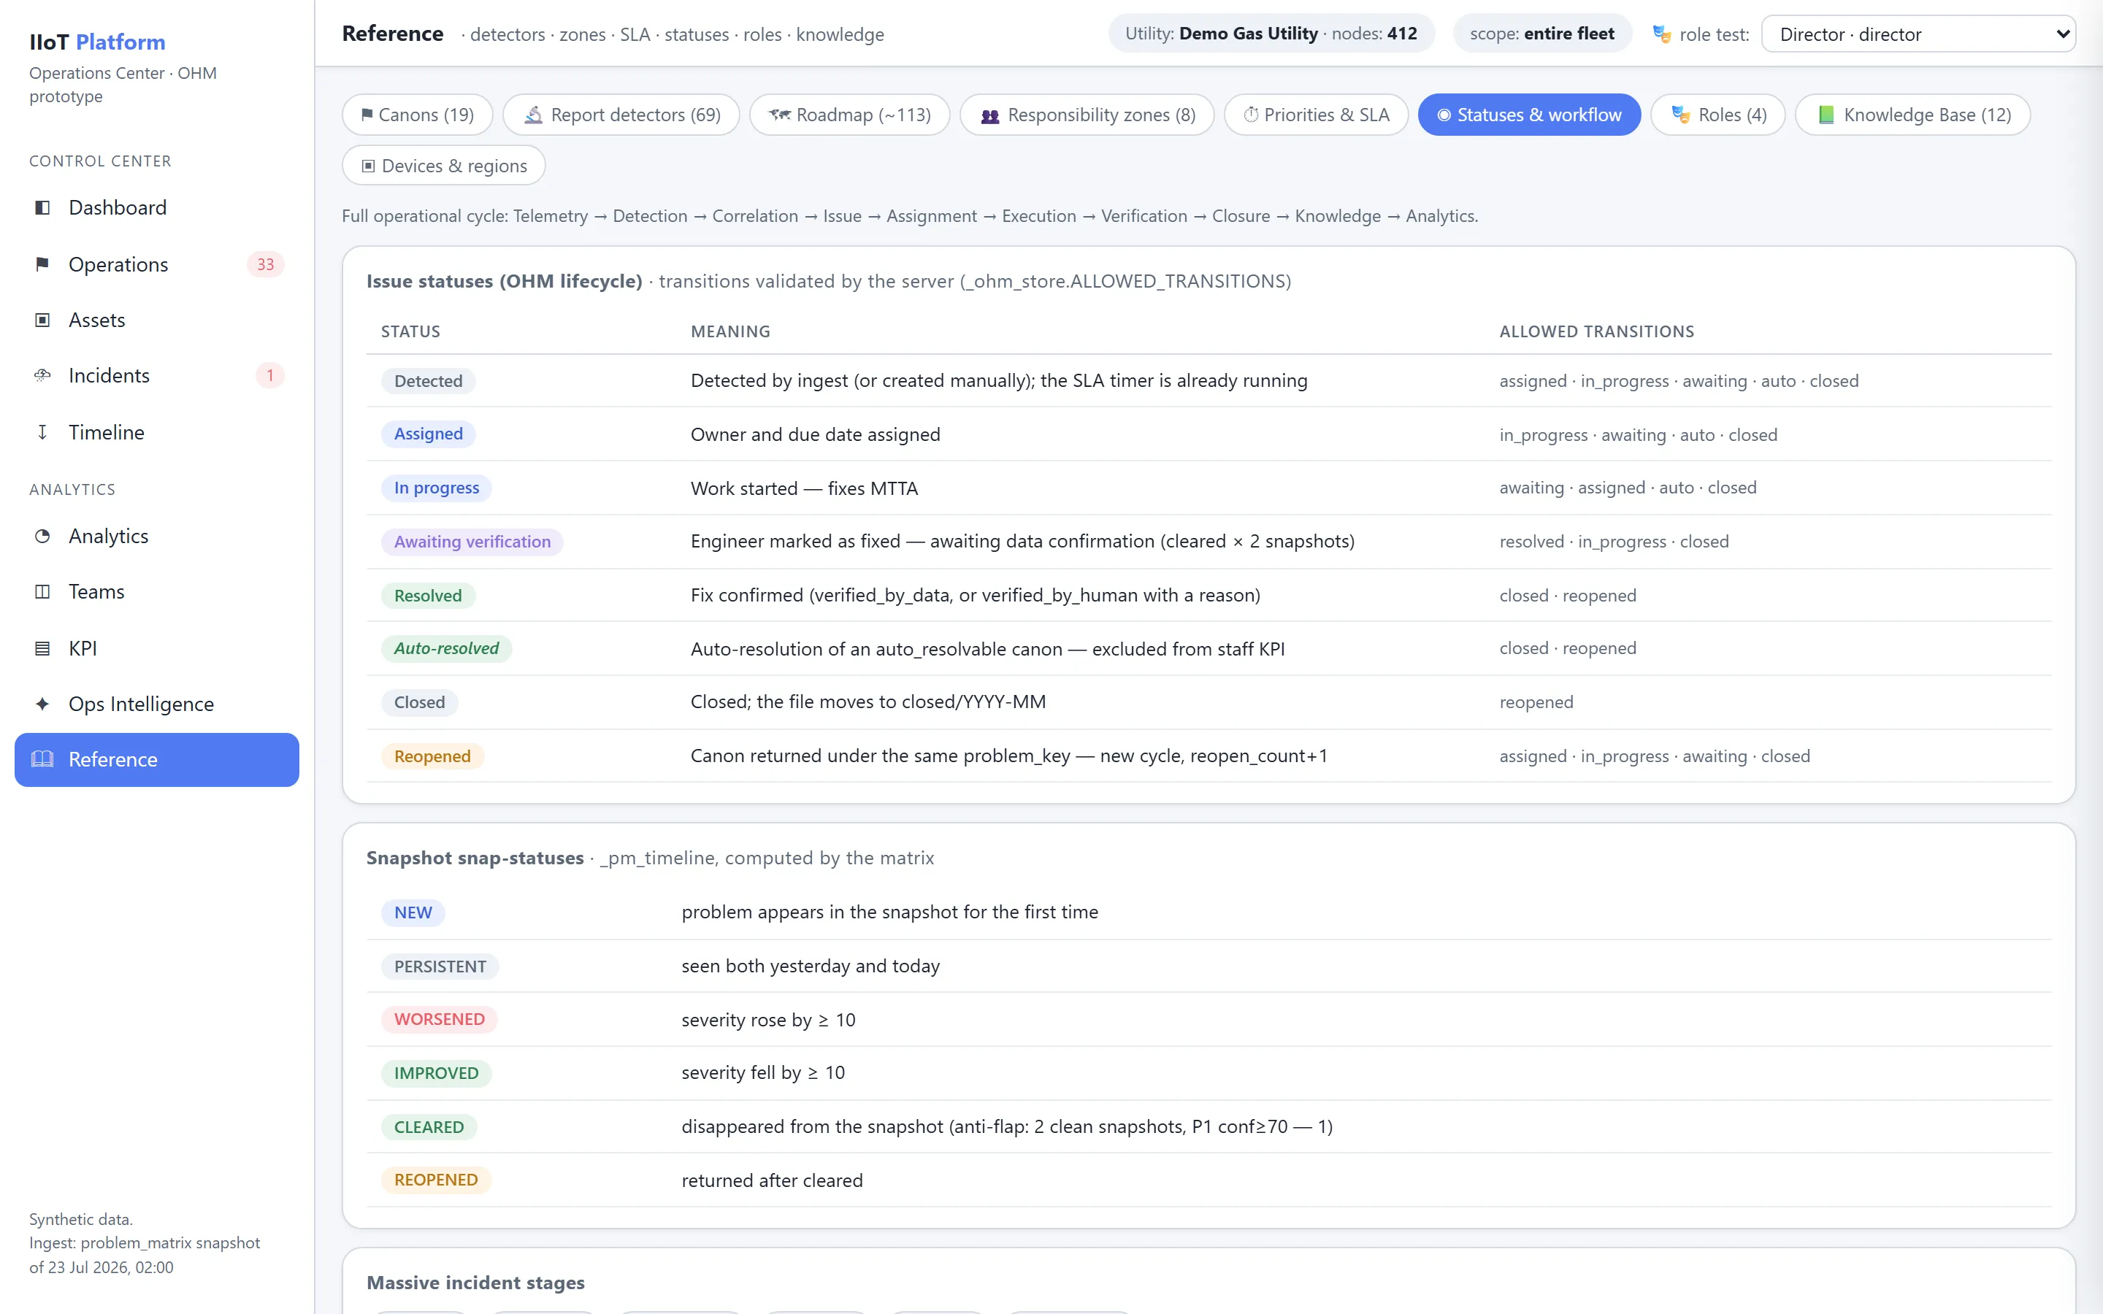Click the green book icon in Knowledge Base tab
2103x1314 pixels.
click(x=1826, y=115)
